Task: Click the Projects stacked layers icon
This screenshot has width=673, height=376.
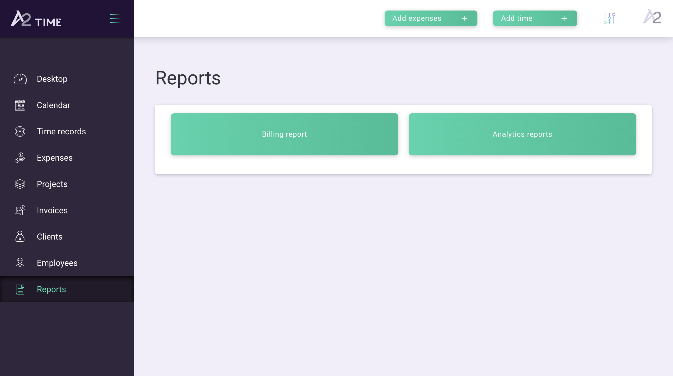Action: coord(20,184)
